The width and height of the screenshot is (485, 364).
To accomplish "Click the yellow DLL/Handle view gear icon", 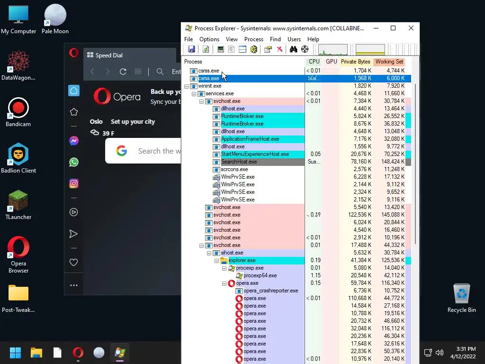I will tap(254, 49).
